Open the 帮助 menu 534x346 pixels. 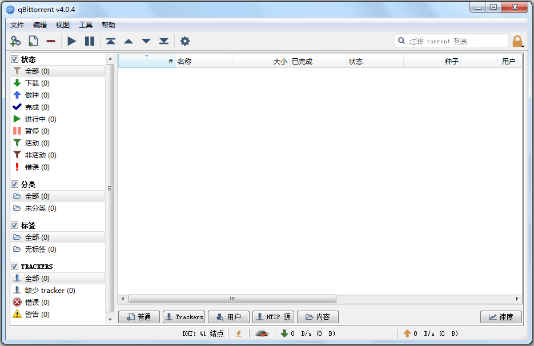point(109,25)
